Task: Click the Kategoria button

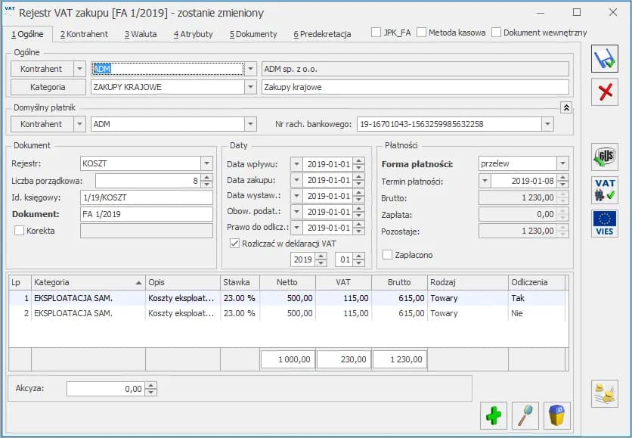Action: point(48,87)
